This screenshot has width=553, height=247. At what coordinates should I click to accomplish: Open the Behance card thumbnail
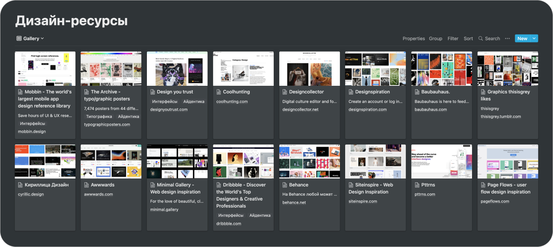309,162
